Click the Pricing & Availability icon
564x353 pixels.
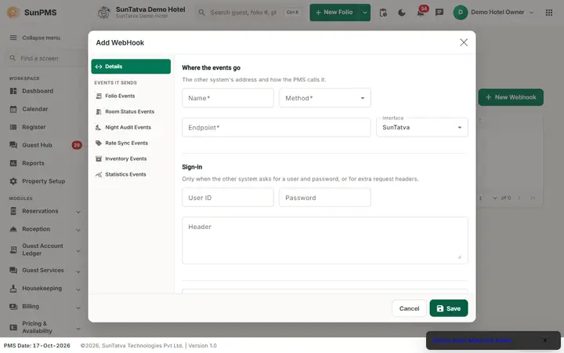[x=13, y=327]
